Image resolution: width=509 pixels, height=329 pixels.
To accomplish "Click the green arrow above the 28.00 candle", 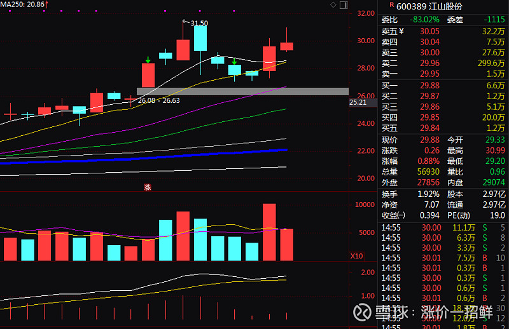I will tap(148, 60).
